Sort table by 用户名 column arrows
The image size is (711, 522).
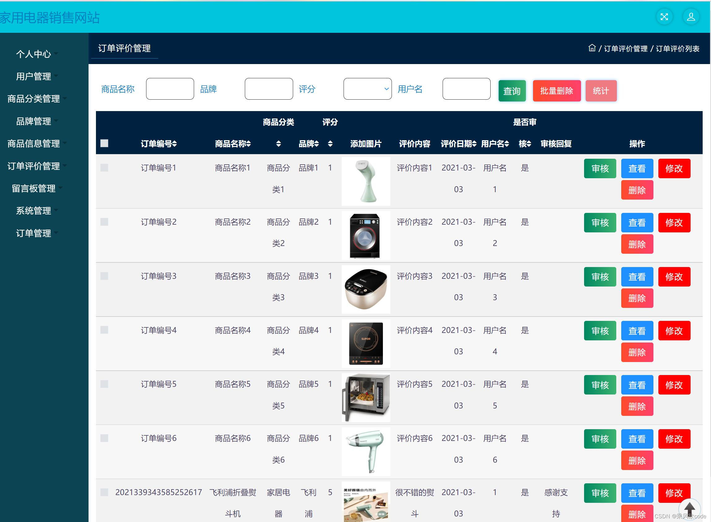point(506,144)
